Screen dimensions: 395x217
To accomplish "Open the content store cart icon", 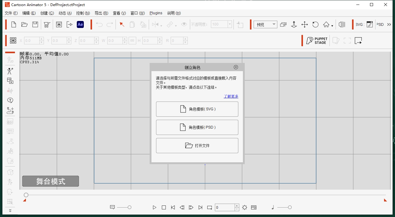I will point(47,25).
